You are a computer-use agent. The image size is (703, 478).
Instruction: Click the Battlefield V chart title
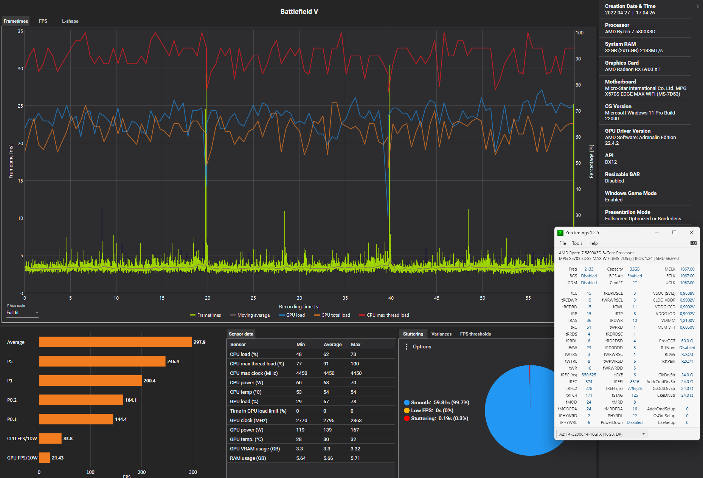click(299, 12)
